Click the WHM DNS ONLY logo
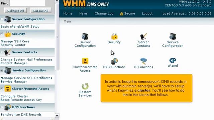214x120 pixels. pos(86,4)
